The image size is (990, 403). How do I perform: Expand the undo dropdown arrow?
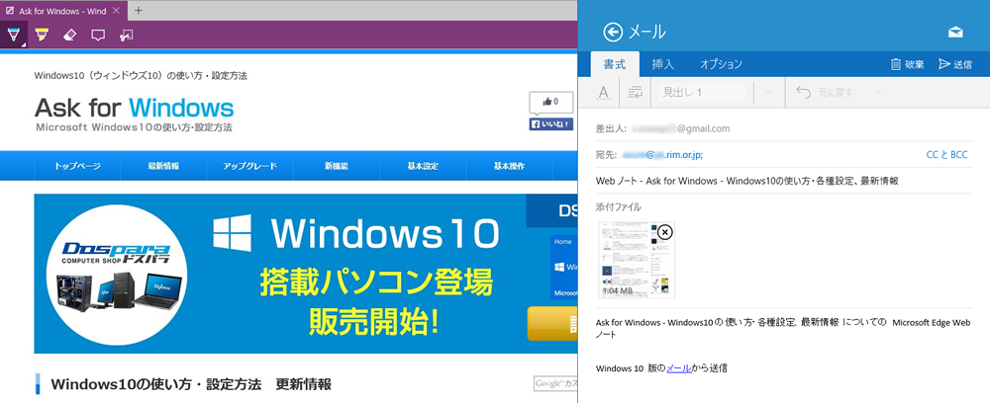(877, 93)
